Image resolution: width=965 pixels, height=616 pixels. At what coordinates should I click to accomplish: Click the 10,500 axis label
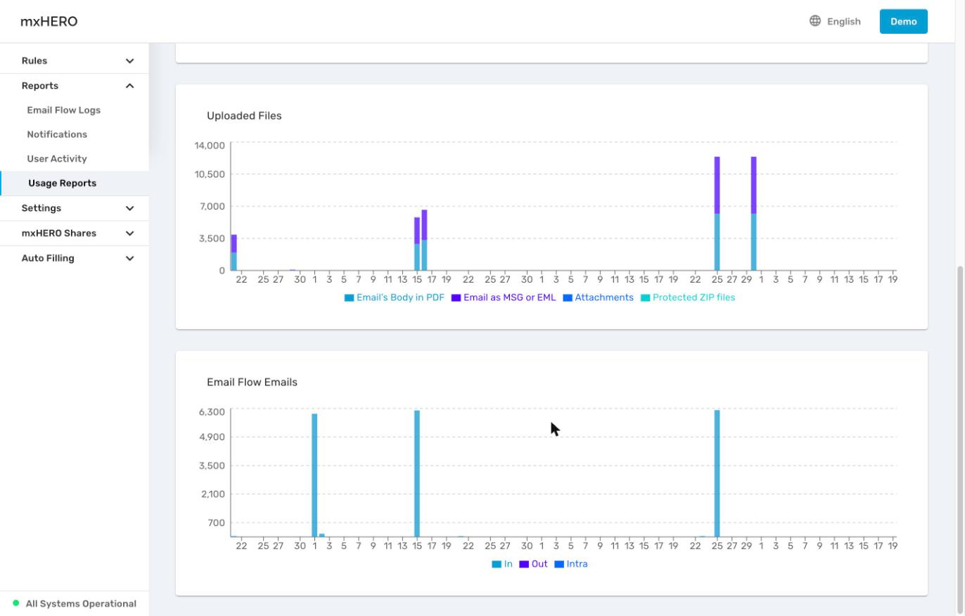click(x=210, y=174)
